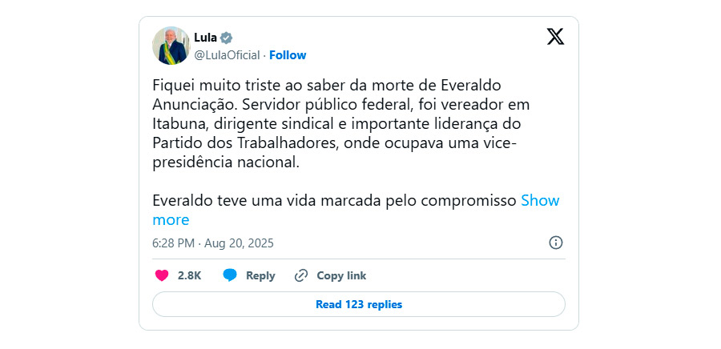Click the Lula display name
The width and height of the screenshot is (721, 349).
(x=205, y=38)
